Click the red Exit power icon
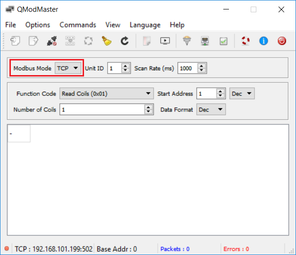Image resolution: width=296 pixels, height=255 pixels. (282, 41)
